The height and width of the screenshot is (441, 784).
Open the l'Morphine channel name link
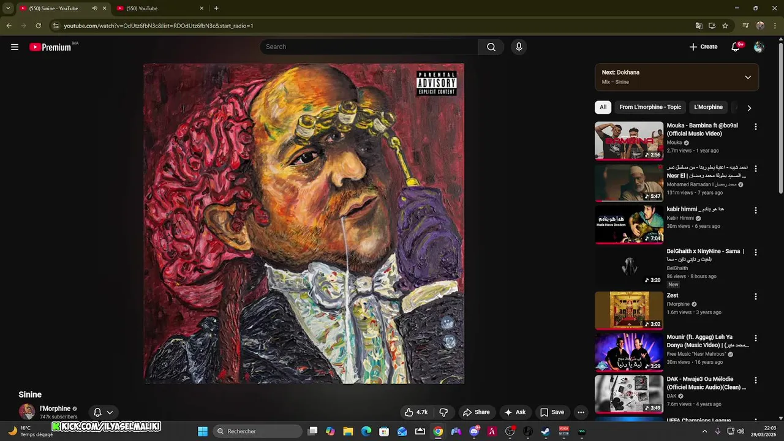[x=55, y=409]
